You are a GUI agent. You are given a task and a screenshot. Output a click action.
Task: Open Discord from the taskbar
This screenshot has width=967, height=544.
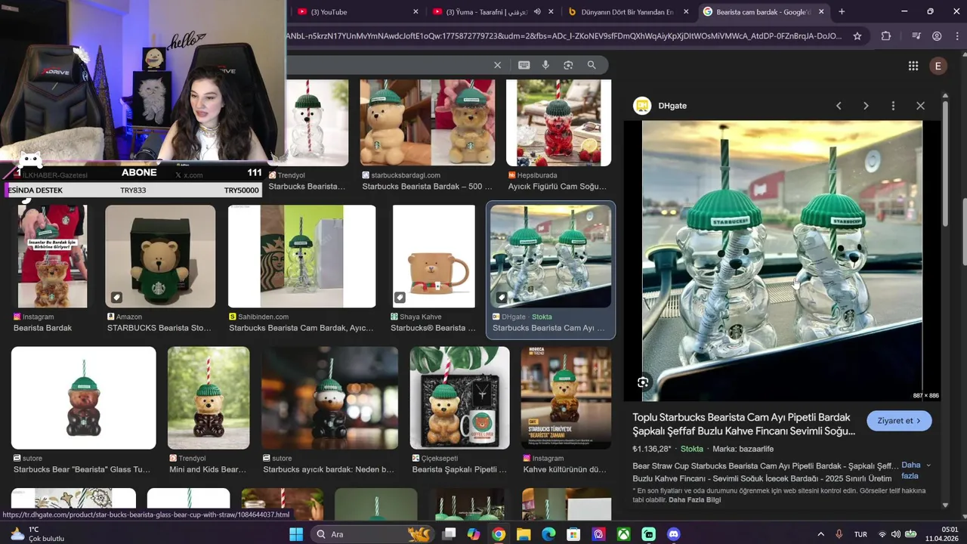point(674,534)
